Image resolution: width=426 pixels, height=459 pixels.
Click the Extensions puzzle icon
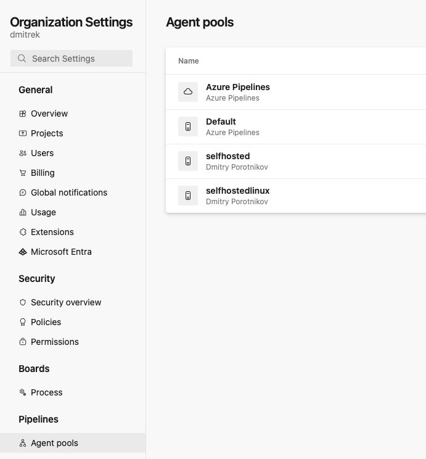tap(23, 232)
